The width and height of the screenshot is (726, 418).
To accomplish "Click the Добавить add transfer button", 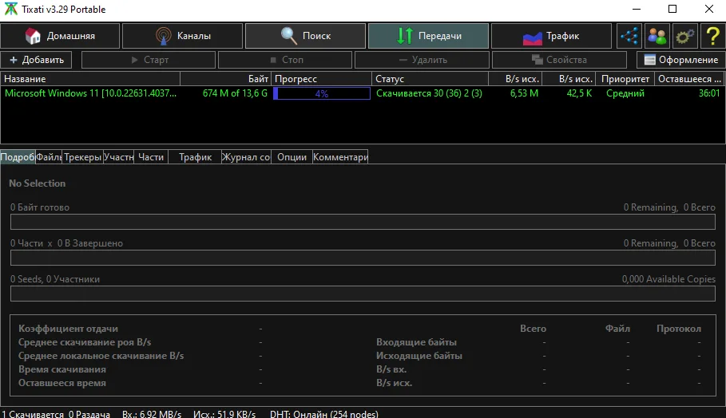I will [x=37, y=60].
